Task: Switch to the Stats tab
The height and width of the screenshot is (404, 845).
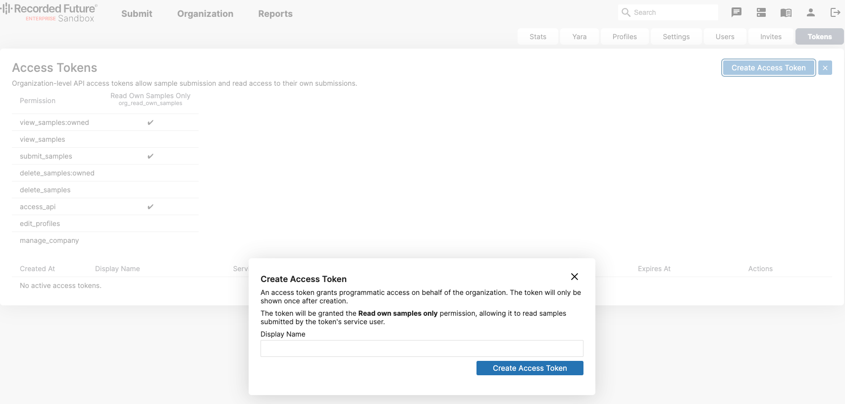Action: 538,37
